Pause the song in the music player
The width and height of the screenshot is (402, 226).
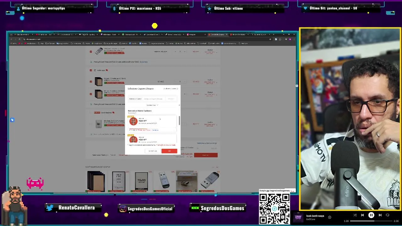pyautogui.click(x=371, y=215)
